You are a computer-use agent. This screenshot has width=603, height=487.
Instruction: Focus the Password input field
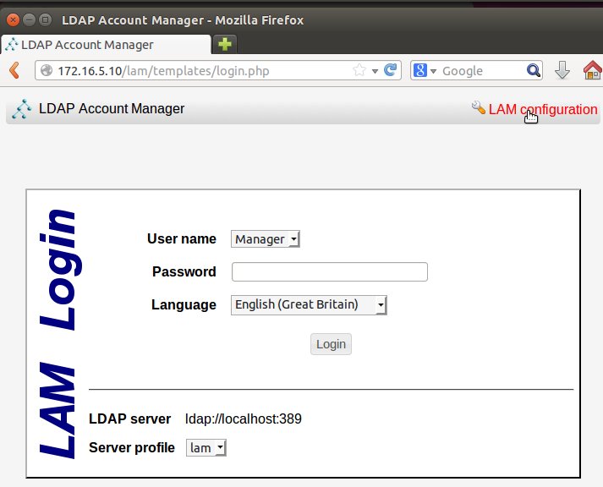pos(330,271)
